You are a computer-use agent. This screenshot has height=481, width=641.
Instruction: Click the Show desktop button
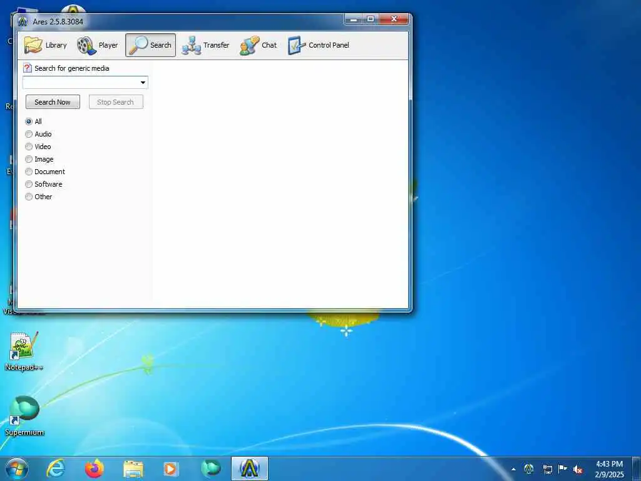pos(637,468)
